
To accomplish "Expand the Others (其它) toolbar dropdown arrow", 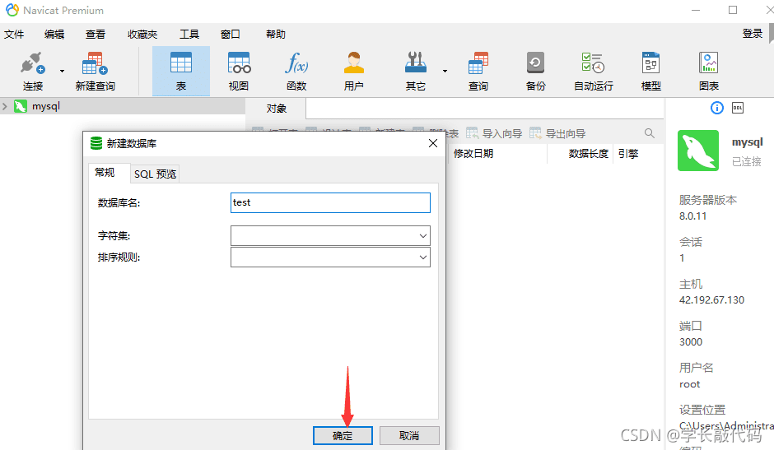I will tap(445, 71).
